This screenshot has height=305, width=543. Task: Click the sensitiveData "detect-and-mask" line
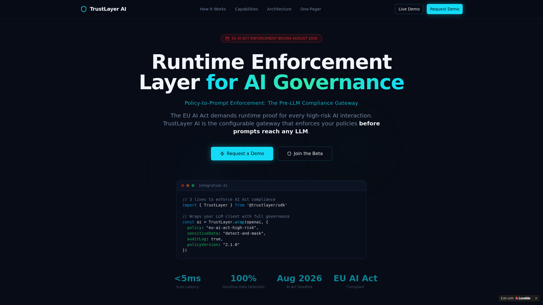coord(227,233)
